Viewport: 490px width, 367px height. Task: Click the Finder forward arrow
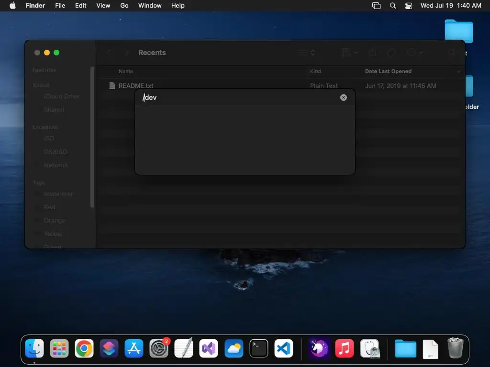coord(127,53)
